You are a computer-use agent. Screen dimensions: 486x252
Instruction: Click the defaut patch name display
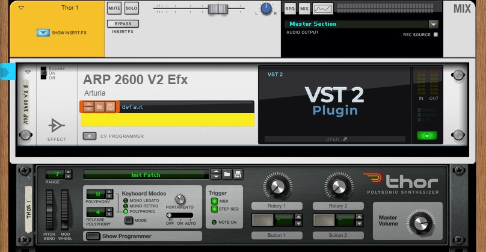tap(187, 106)
